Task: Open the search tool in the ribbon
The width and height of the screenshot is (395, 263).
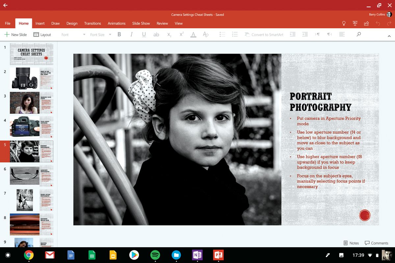Action: pos(358,34)
